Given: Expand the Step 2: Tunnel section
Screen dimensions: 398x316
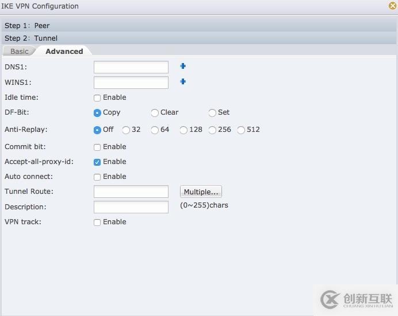Looking at the screenshot, I should pos(31,38).
